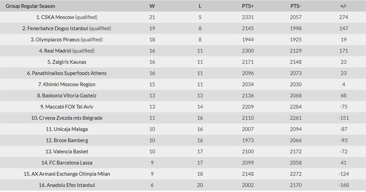Screen dimensions: 366x192
Task: Select Panathinaikos Superfoods Athens in the standings
Action: pyautogui.click(x=69, y=73)
